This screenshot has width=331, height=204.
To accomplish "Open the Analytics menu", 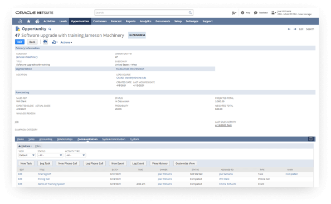I will [145, 21].
